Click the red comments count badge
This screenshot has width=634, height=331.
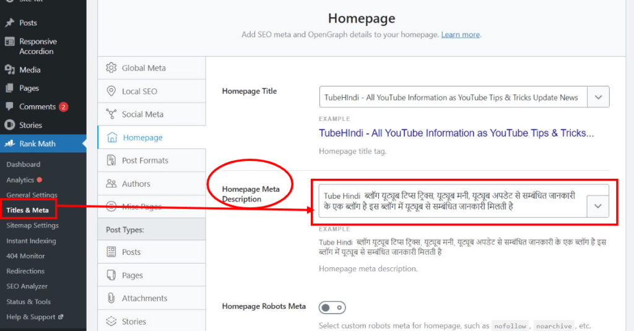(64, 106)
